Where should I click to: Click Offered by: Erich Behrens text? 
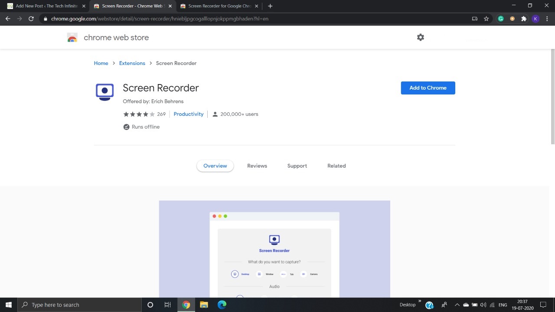click(153, 101)
